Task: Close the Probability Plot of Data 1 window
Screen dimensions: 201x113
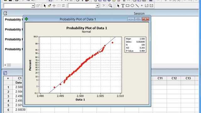Action: (x=145, y=19)
